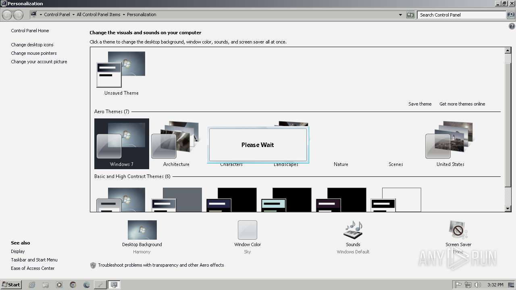Click the network tray icon
The width and height of the screenshot is (516, 290).
click(468, 285)
